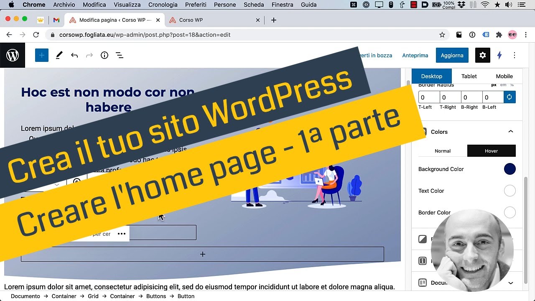Open the Wi-Fi menu bar icon

click(x=485, y=5)
